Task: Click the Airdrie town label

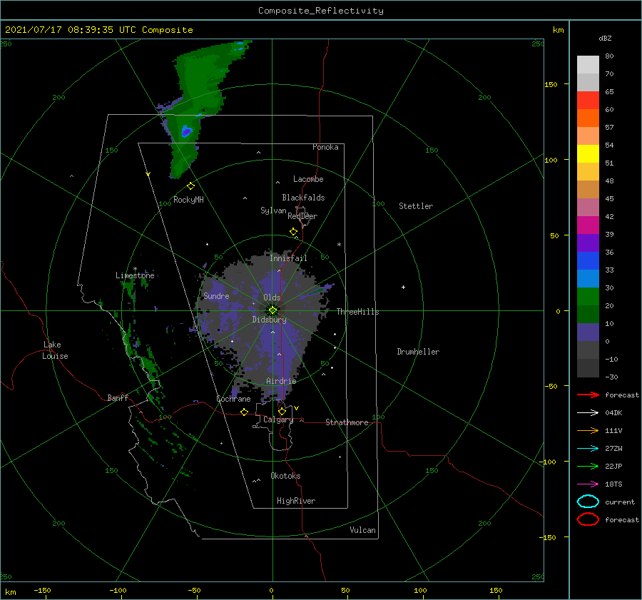Action: point(281,381)
